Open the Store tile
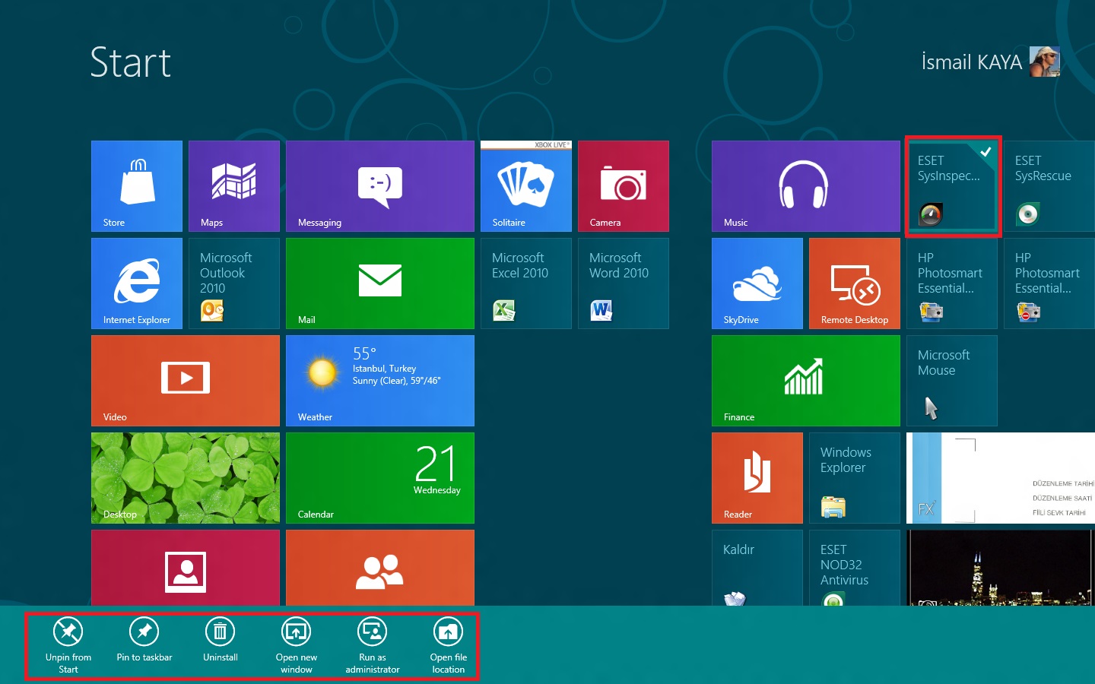This screenshot has height=684, width=1095. click(x=137, y=186)
